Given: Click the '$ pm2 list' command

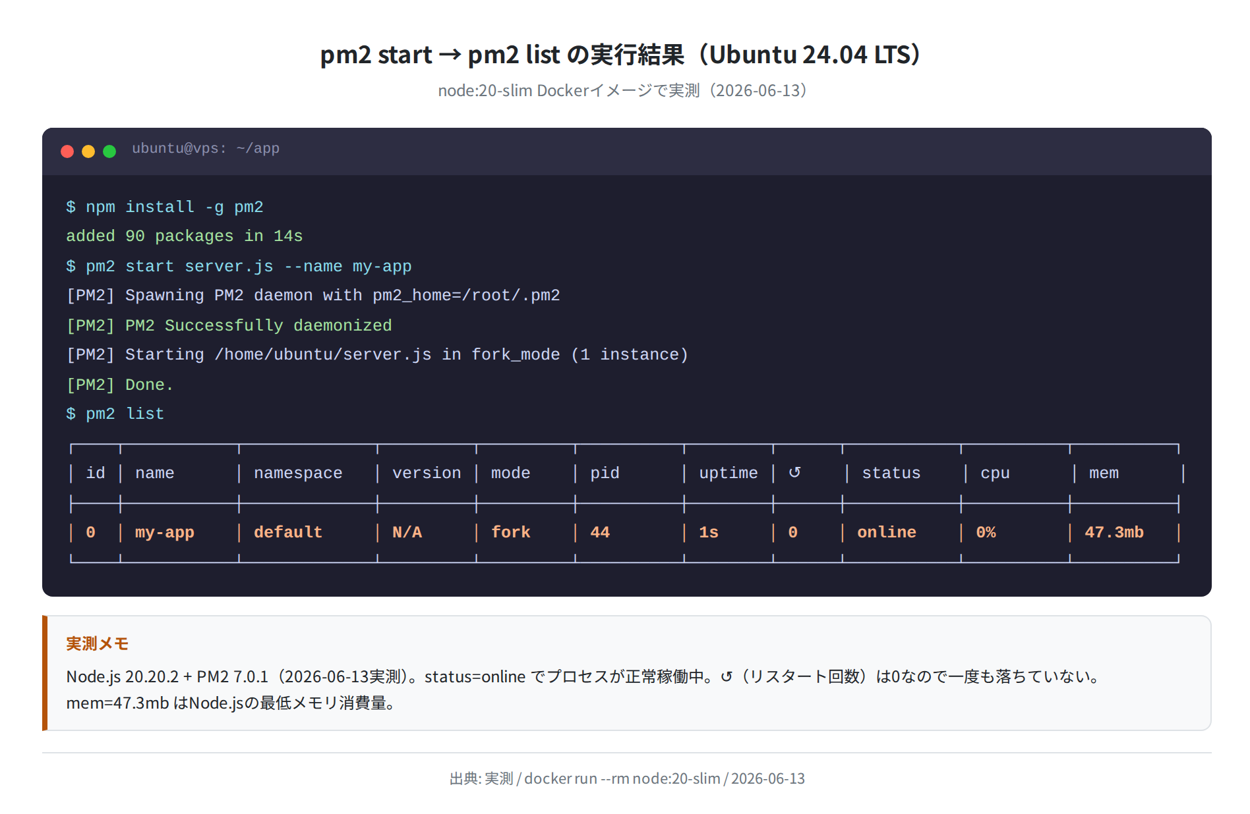Looking at the screenshot, I should click(115, 414).
